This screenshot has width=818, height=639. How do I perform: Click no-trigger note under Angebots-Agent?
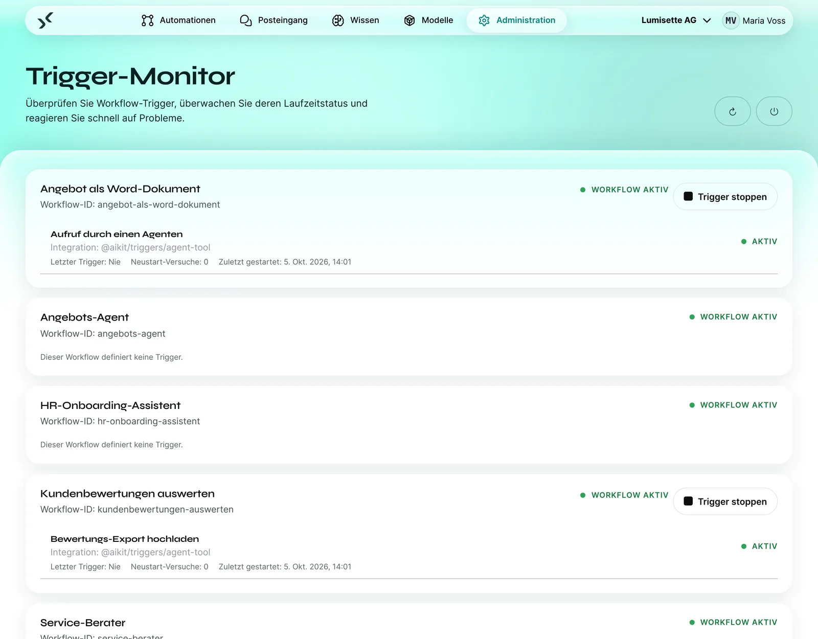(111, 357)
